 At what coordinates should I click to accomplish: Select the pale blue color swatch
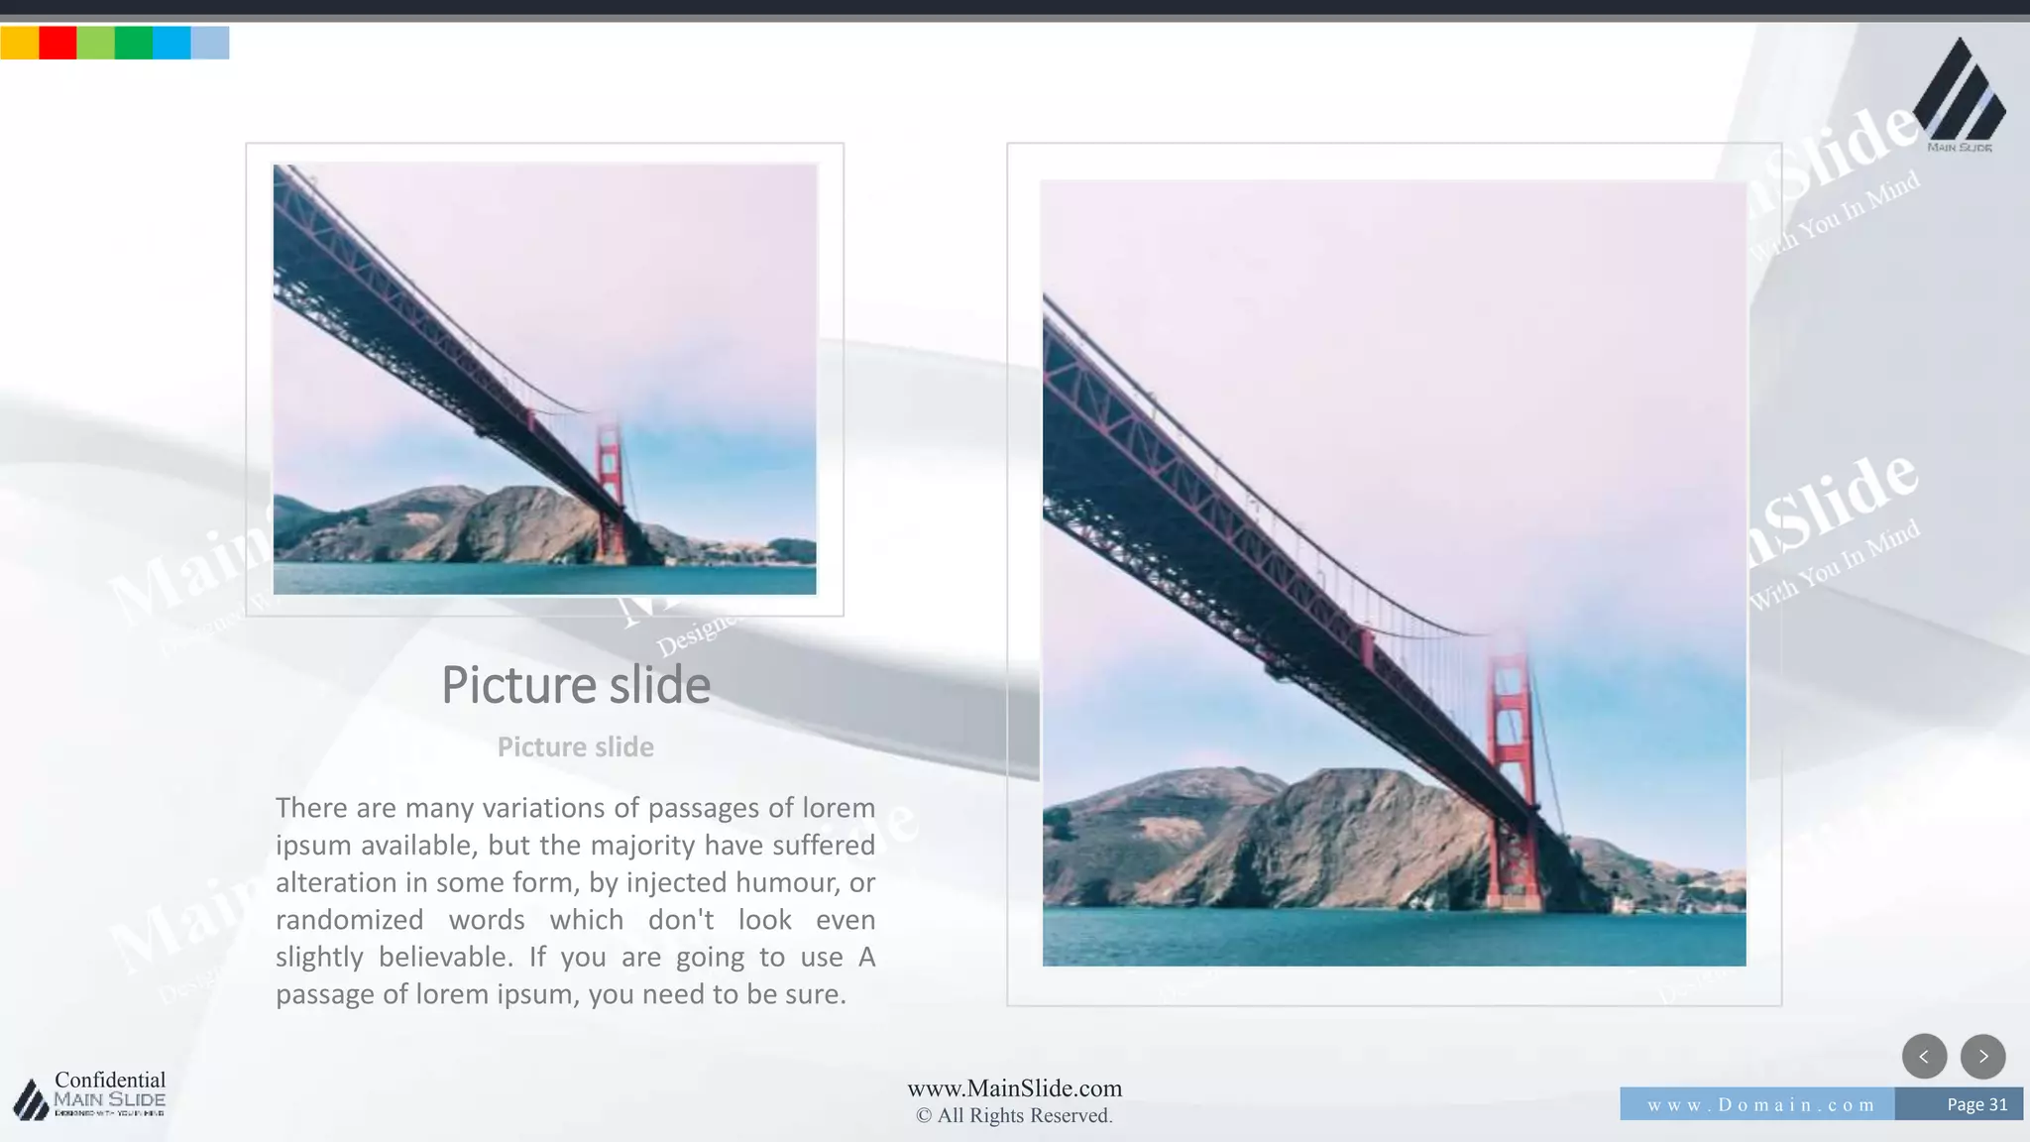[210, 44]
